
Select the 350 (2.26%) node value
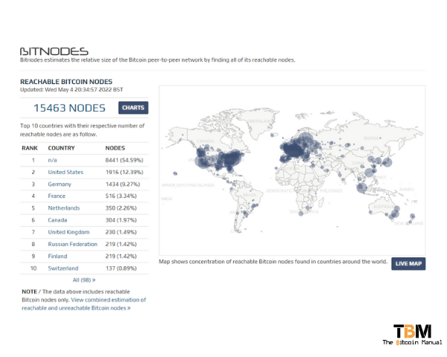pyautogui.click(x=121, y=208)
